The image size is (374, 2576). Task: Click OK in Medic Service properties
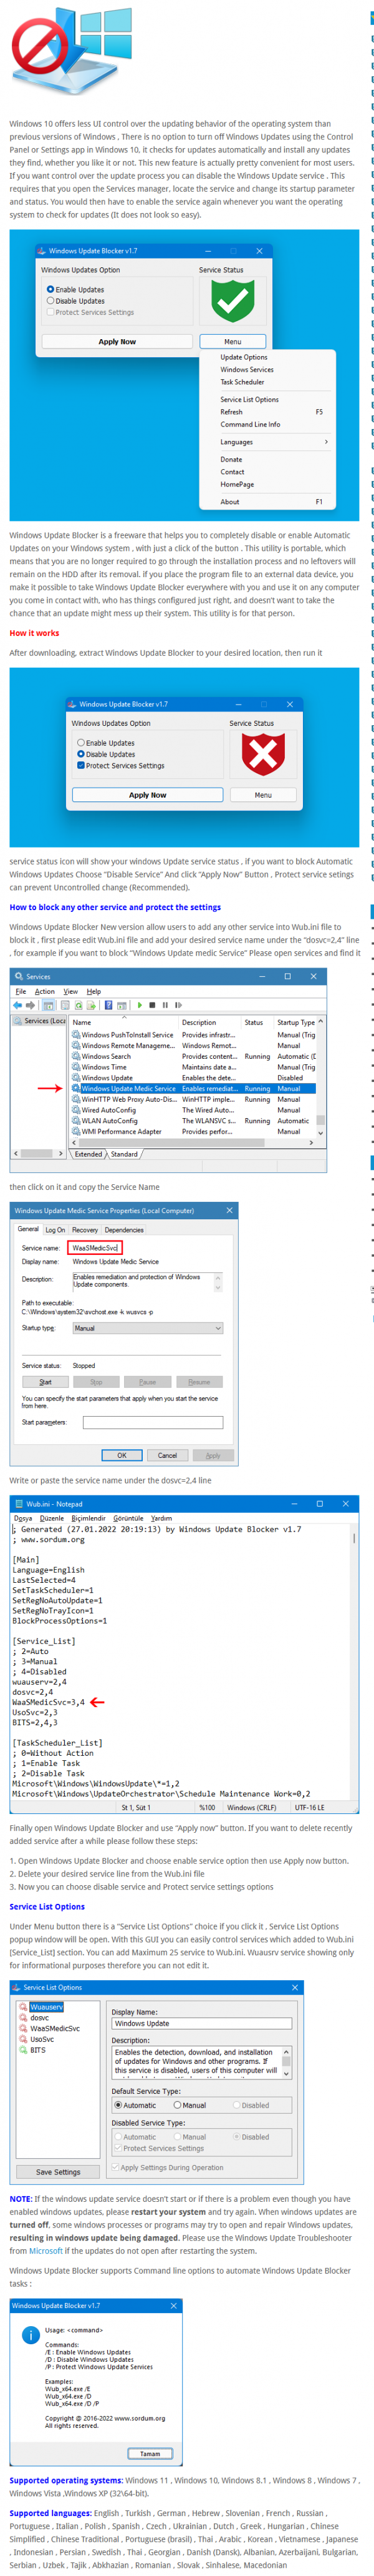122,1455
